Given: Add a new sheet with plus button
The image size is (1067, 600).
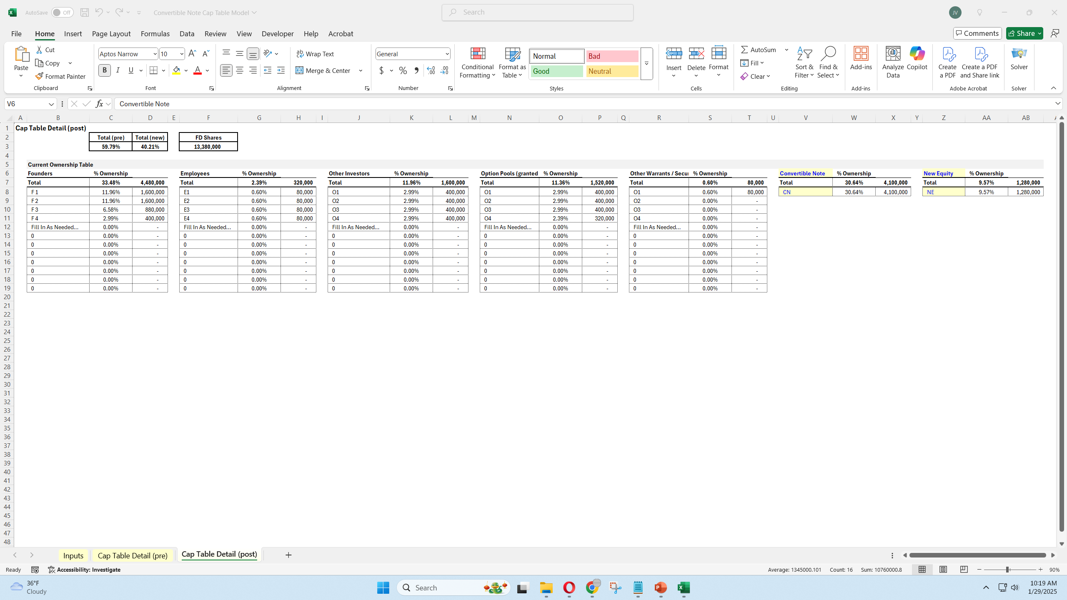Looking at the screenshot, I should (x=288, y=555).
